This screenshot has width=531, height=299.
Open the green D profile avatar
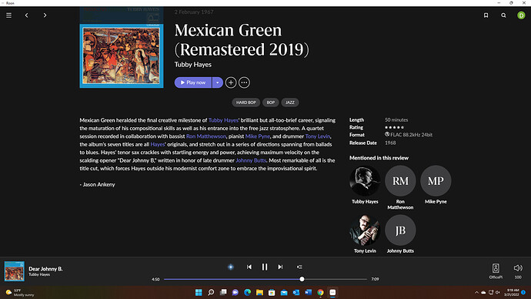tap(521, 15)
